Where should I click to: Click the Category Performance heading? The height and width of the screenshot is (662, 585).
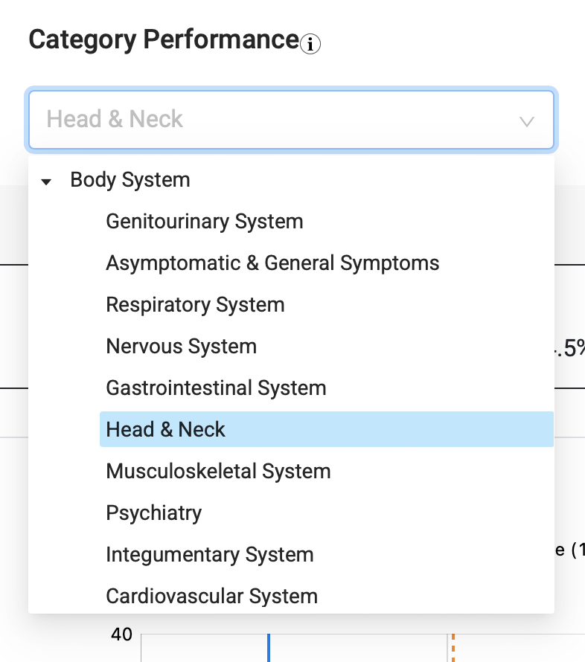click(164, 39)
